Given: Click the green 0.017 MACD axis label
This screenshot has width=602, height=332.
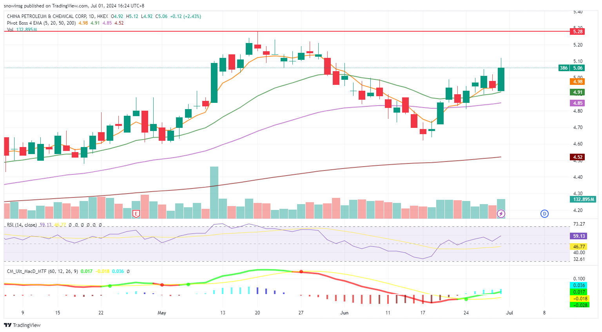Looking at the screenshot, I should pyautogui.click(x=579, y=292).
